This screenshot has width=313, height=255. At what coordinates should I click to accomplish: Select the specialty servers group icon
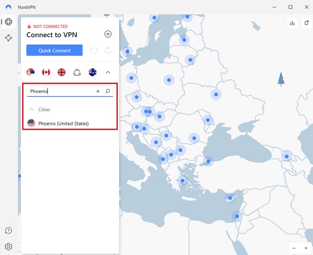[x=77, y=72]
